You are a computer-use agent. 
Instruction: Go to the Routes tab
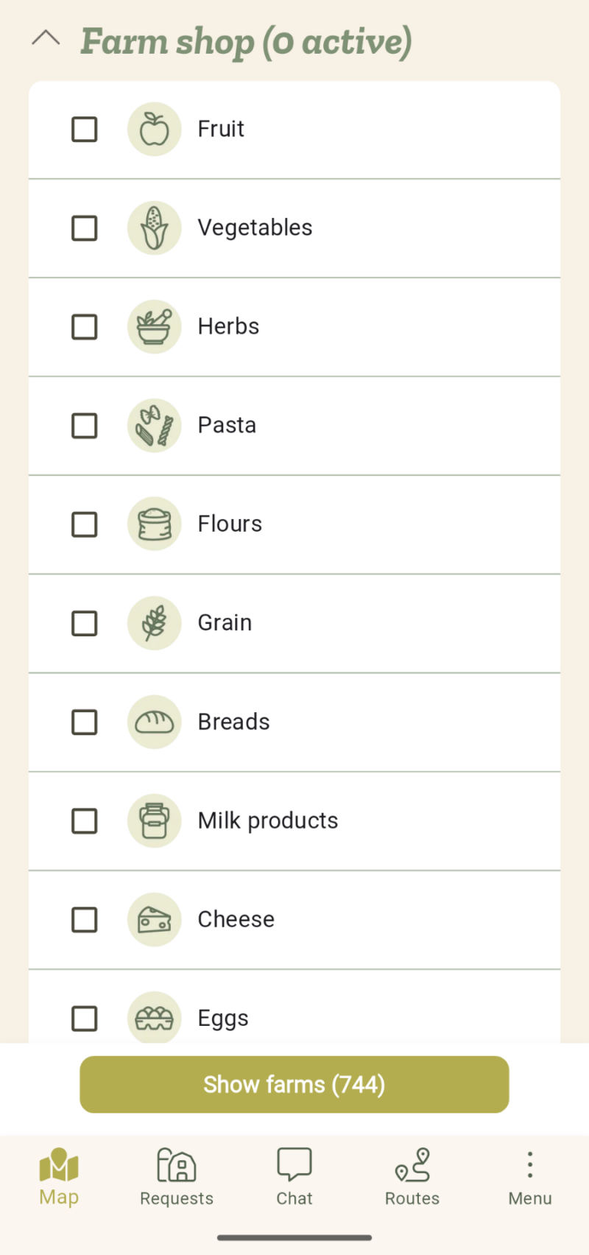(412, 1176)
